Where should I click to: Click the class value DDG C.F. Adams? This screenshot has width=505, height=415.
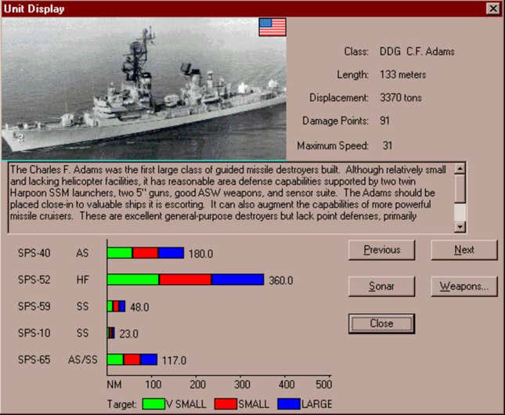417,52
